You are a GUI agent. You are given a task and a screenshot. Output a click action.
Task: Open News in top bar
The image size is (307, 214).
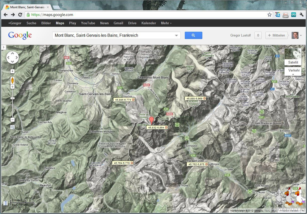[104, 23]
